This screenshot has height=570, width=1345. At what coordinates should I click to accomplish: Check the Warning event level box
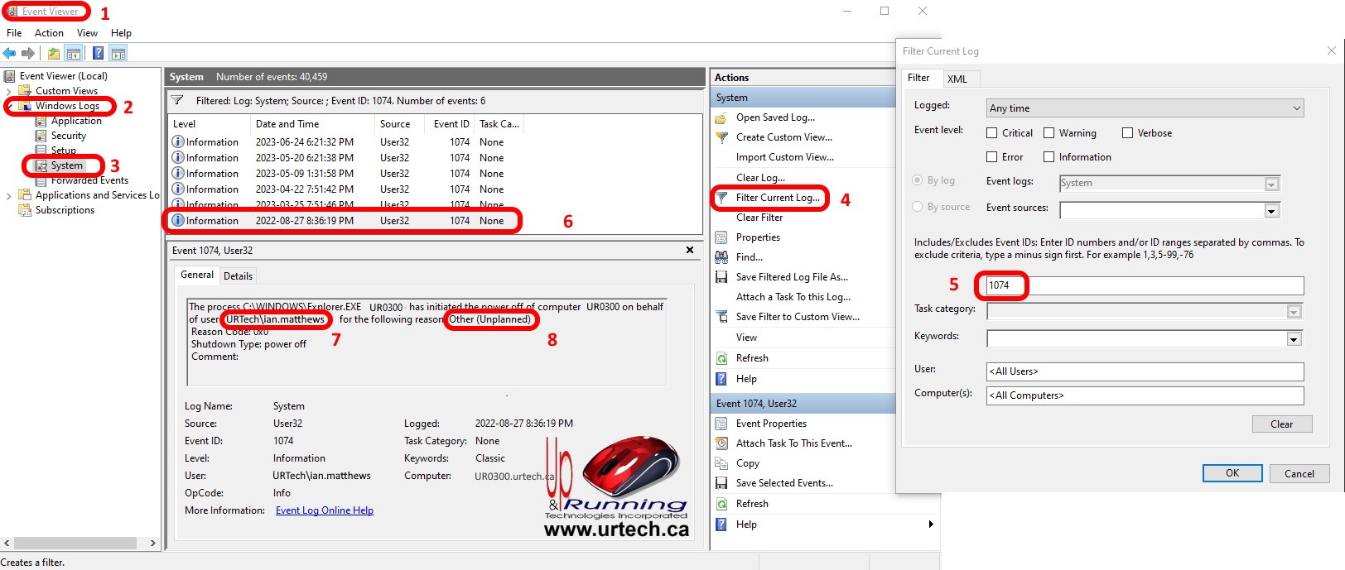tap(1049, 133)
